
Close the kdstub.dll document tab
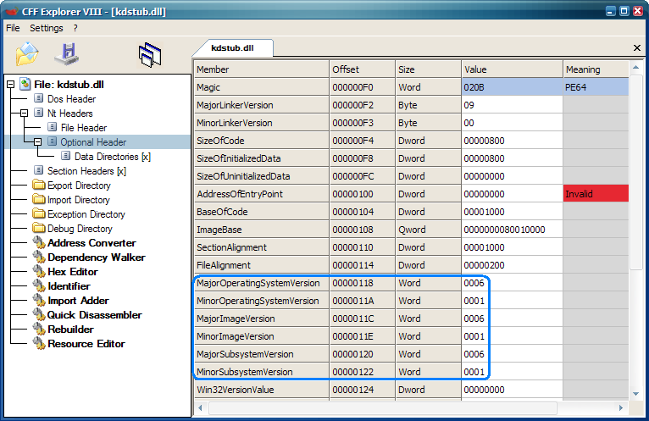click(x=637, y=48)
